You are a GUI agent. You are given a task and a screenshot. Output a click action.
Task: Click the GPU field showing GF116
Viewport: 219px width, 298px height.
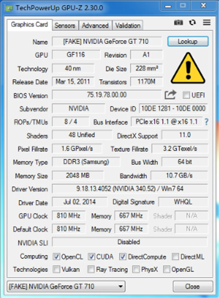[x=76, y=55]
